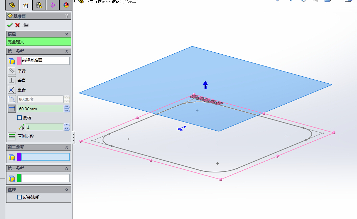The image size is (357, 219).
Task: Collapse the left panel using splitter handle
Action: pyautogui.click(x=73, y=137)
